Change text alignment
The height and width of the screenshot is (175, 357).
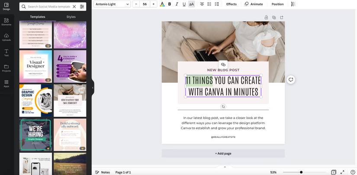click(202, 4)
